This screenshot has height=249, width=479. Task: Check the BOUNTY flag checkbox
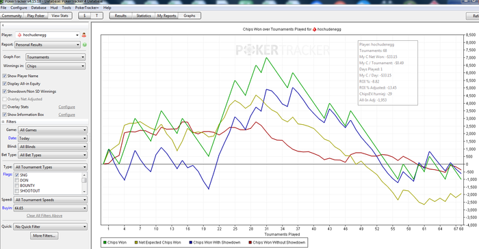[x=17, y=186]
